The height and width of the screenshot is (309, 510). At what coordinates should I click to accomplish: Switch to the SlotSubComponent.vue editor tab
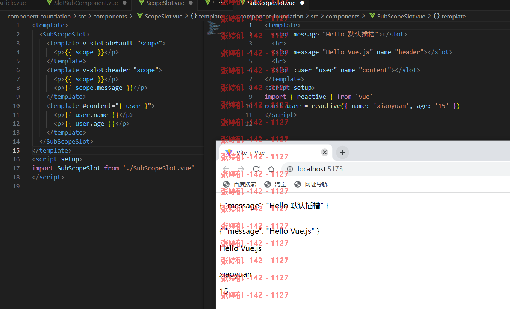pyautogui.click(x=86, y=3)
